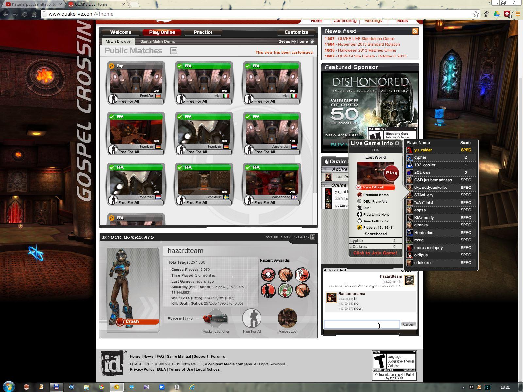The width and height of the screenshot is (523, 392).
Task: Click the chat message input field
Action: click(x=362, y=324)
